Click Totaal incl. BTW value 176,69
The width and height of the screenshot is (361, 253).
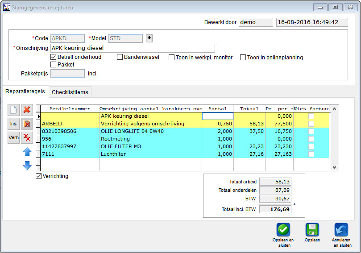point(275,209)
